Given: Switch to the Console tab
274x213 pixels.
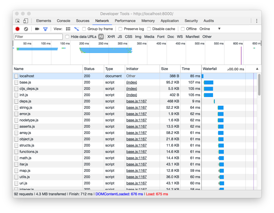Looking at the screenshot, I should point(63,21).
